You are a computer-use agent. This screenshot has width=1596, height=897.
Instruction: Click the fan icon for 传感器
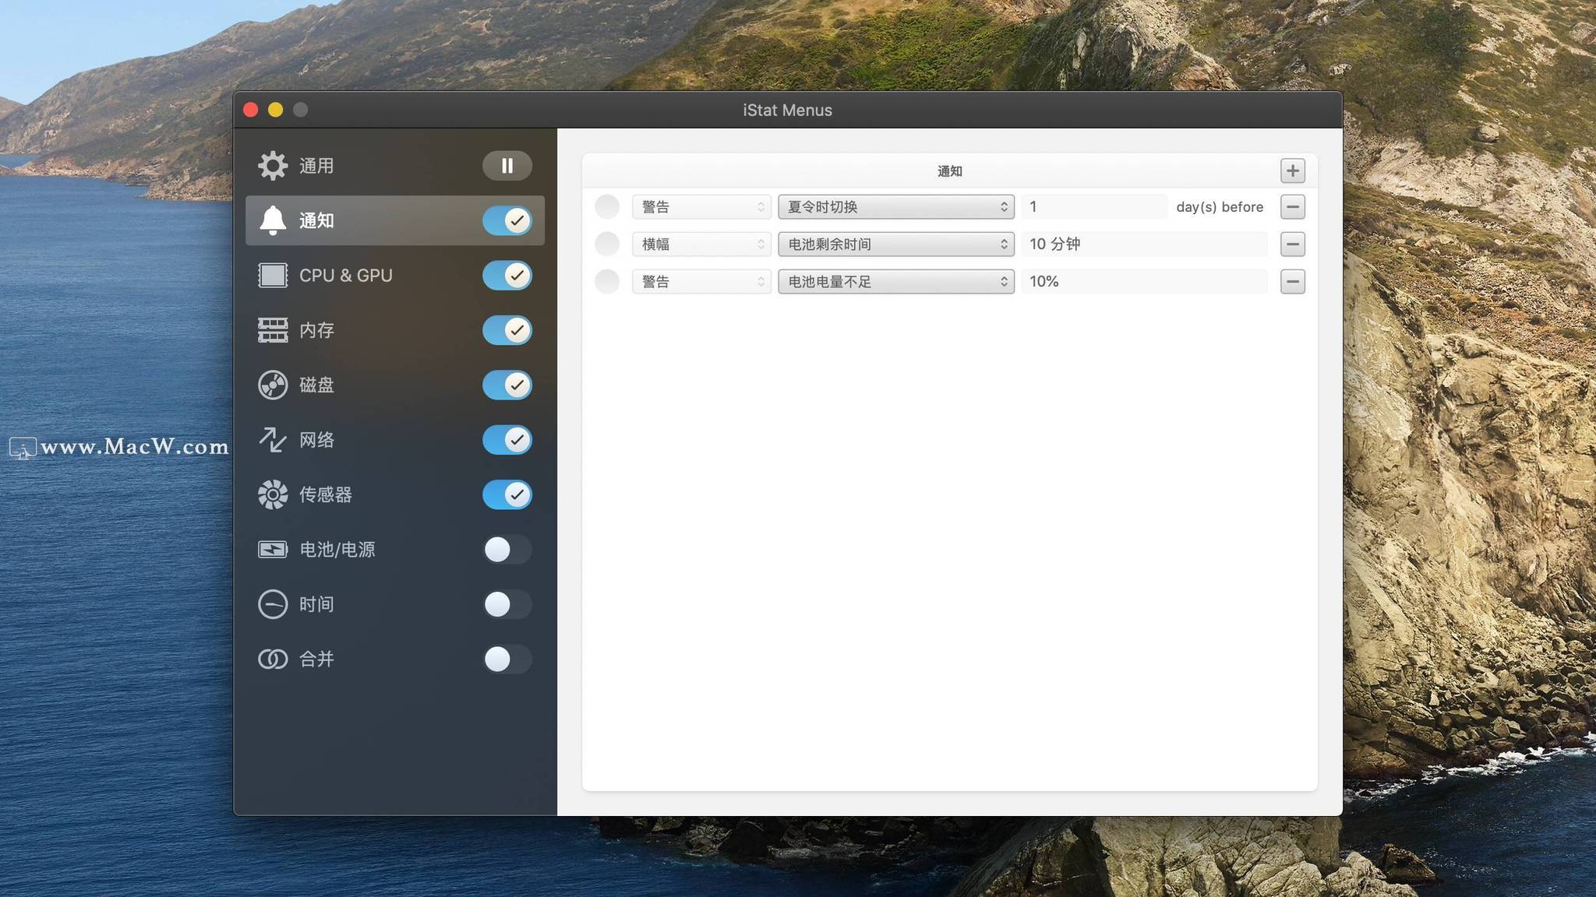pyautogui.click(x=273, y=494)
